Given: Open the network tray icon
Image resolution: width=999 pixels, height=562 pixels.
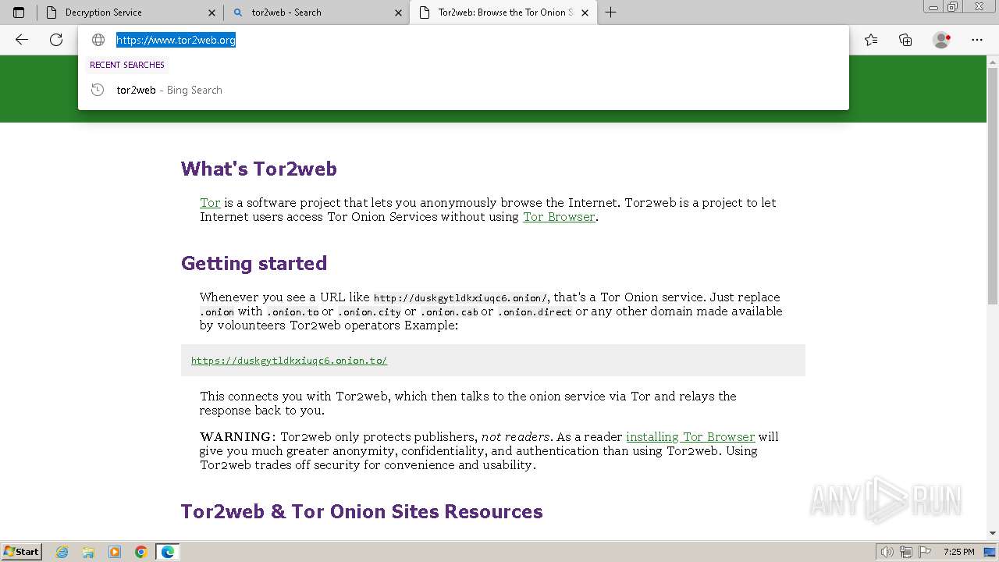Looking at the screenshot, I should click(x=906, y=552).
